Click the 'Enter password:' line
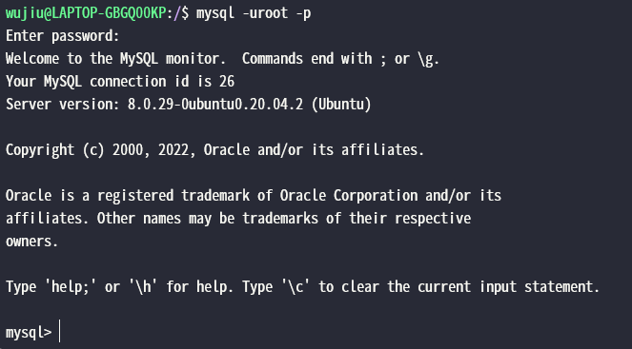Screen dimensions: 632x349 coord(63,36)
